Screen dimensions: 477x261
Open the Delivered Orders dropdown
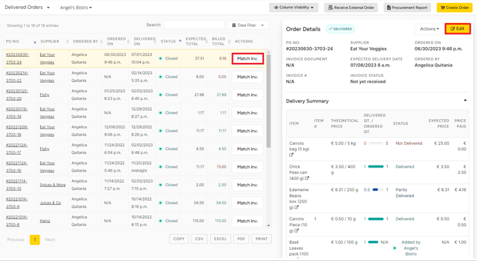click(x=27, y=8)
